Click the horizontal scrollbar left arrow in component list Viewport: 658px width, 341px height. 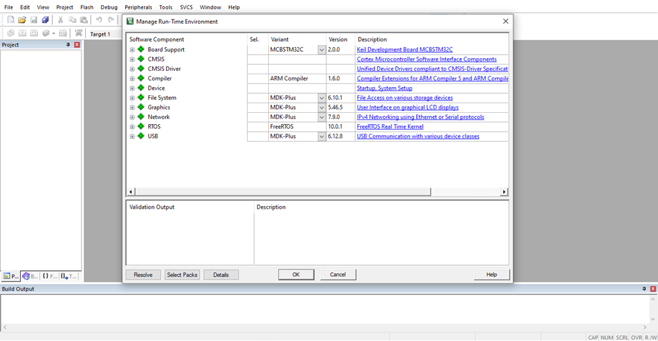(131, 192)
